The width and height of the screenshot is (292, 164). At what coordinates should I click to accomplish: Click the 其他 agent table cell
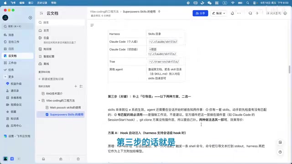point(127,74)
